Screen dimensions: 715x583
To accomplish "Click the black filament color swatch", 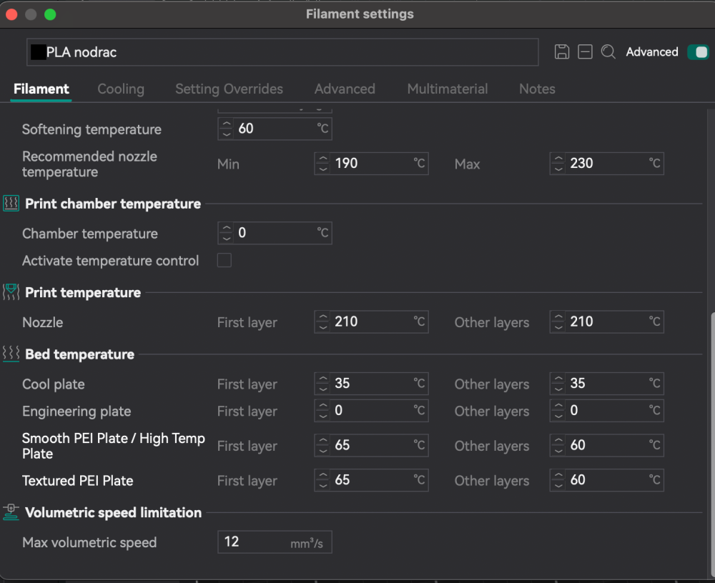I will coord(39,52).
